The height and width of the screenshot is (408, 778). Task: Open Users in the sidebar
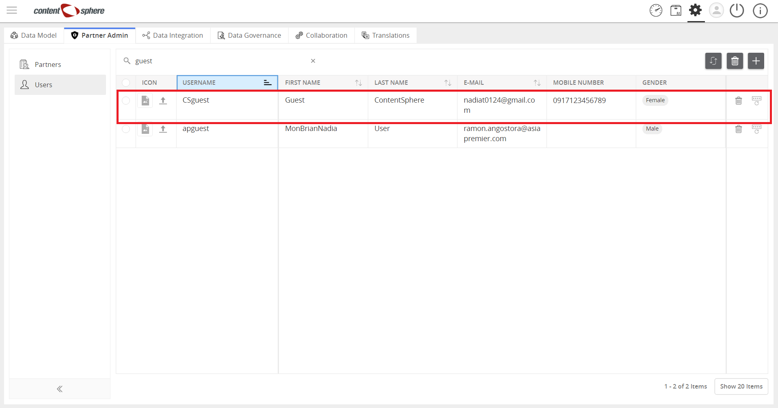(60, 85)
